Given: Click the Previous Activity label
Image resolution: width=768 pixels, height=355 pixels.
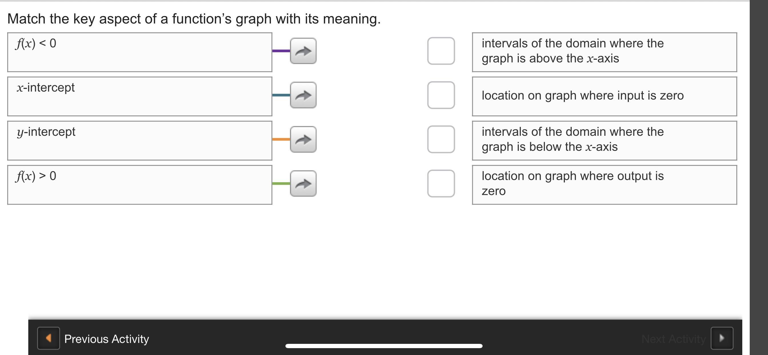Looking at the screenshot, I should [x=107, y=339].
